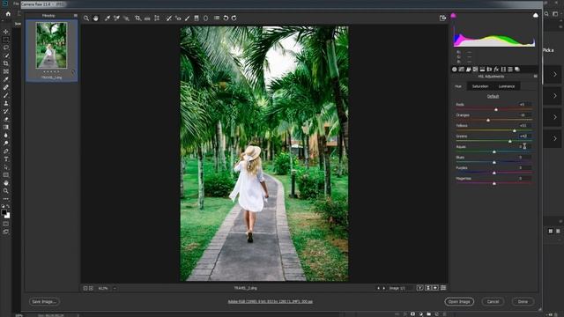Toggle between current and default settings
Viewport: 564px width, 317px height.
tap(443, 288)
